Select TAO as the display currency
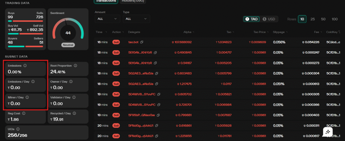 pyautogui.click(x=252, y=19)
